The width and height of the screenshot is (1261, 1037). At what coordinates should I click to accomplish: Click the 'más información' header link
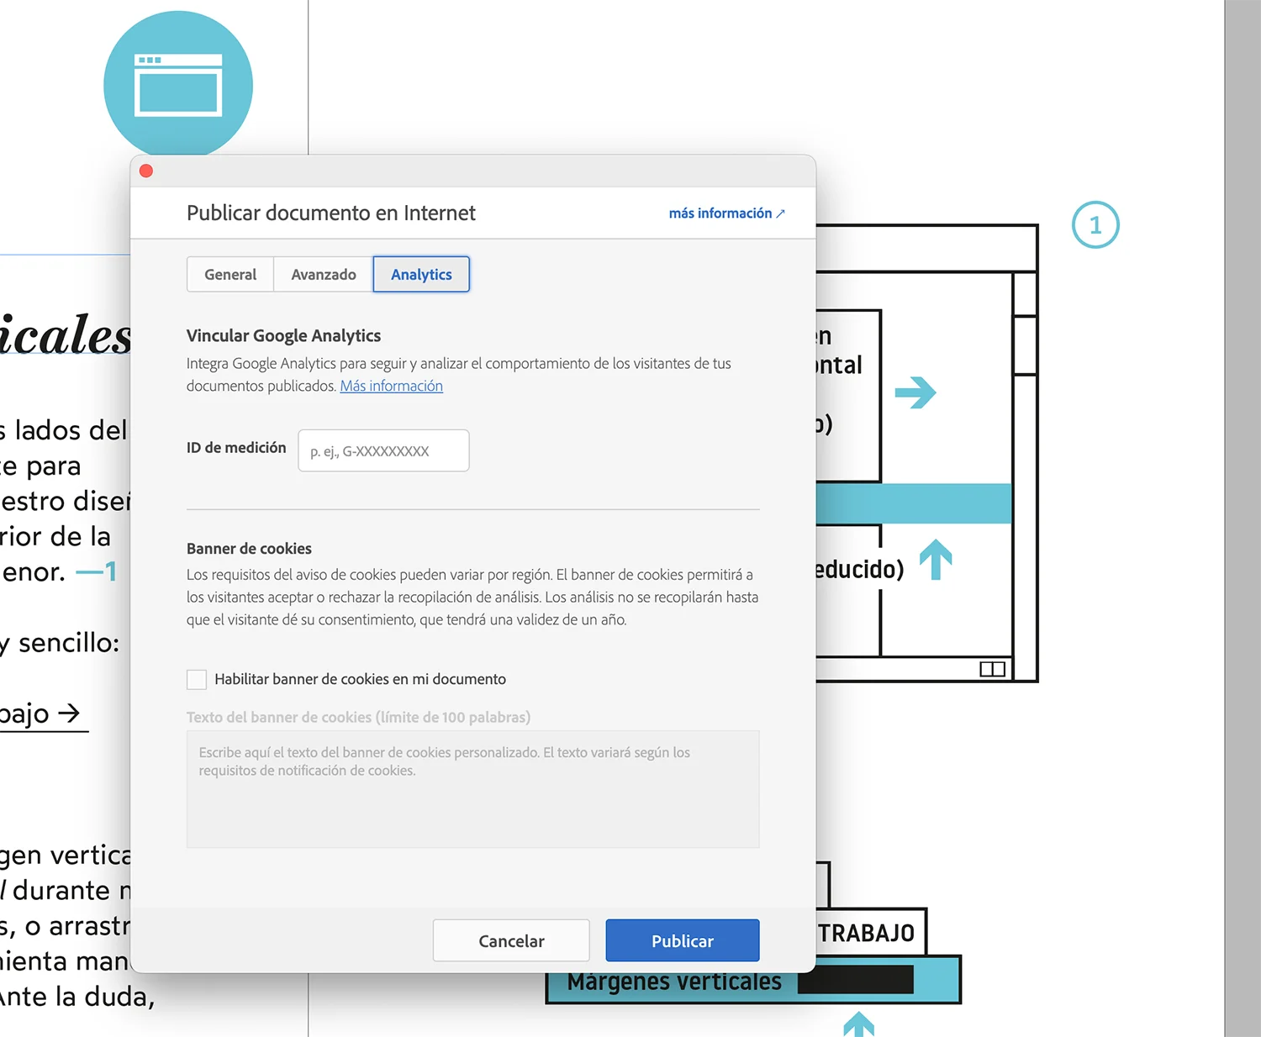(720, 213)
